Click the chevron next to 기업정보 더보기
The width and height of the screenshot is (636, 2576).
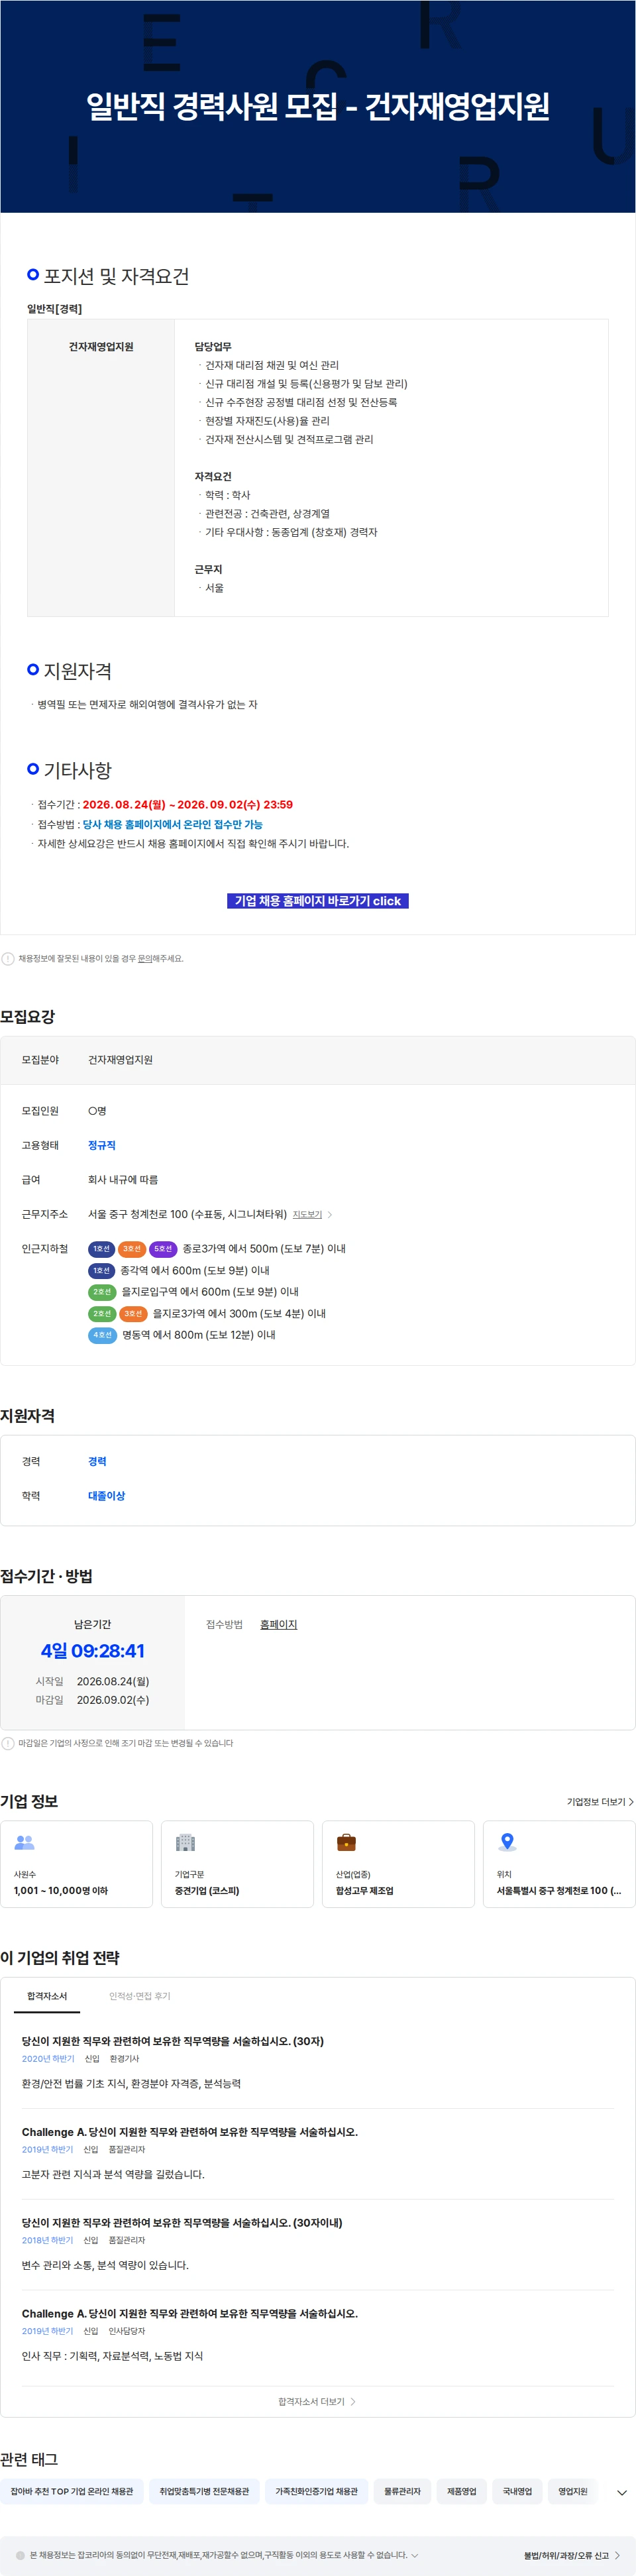coord(631,1801)
